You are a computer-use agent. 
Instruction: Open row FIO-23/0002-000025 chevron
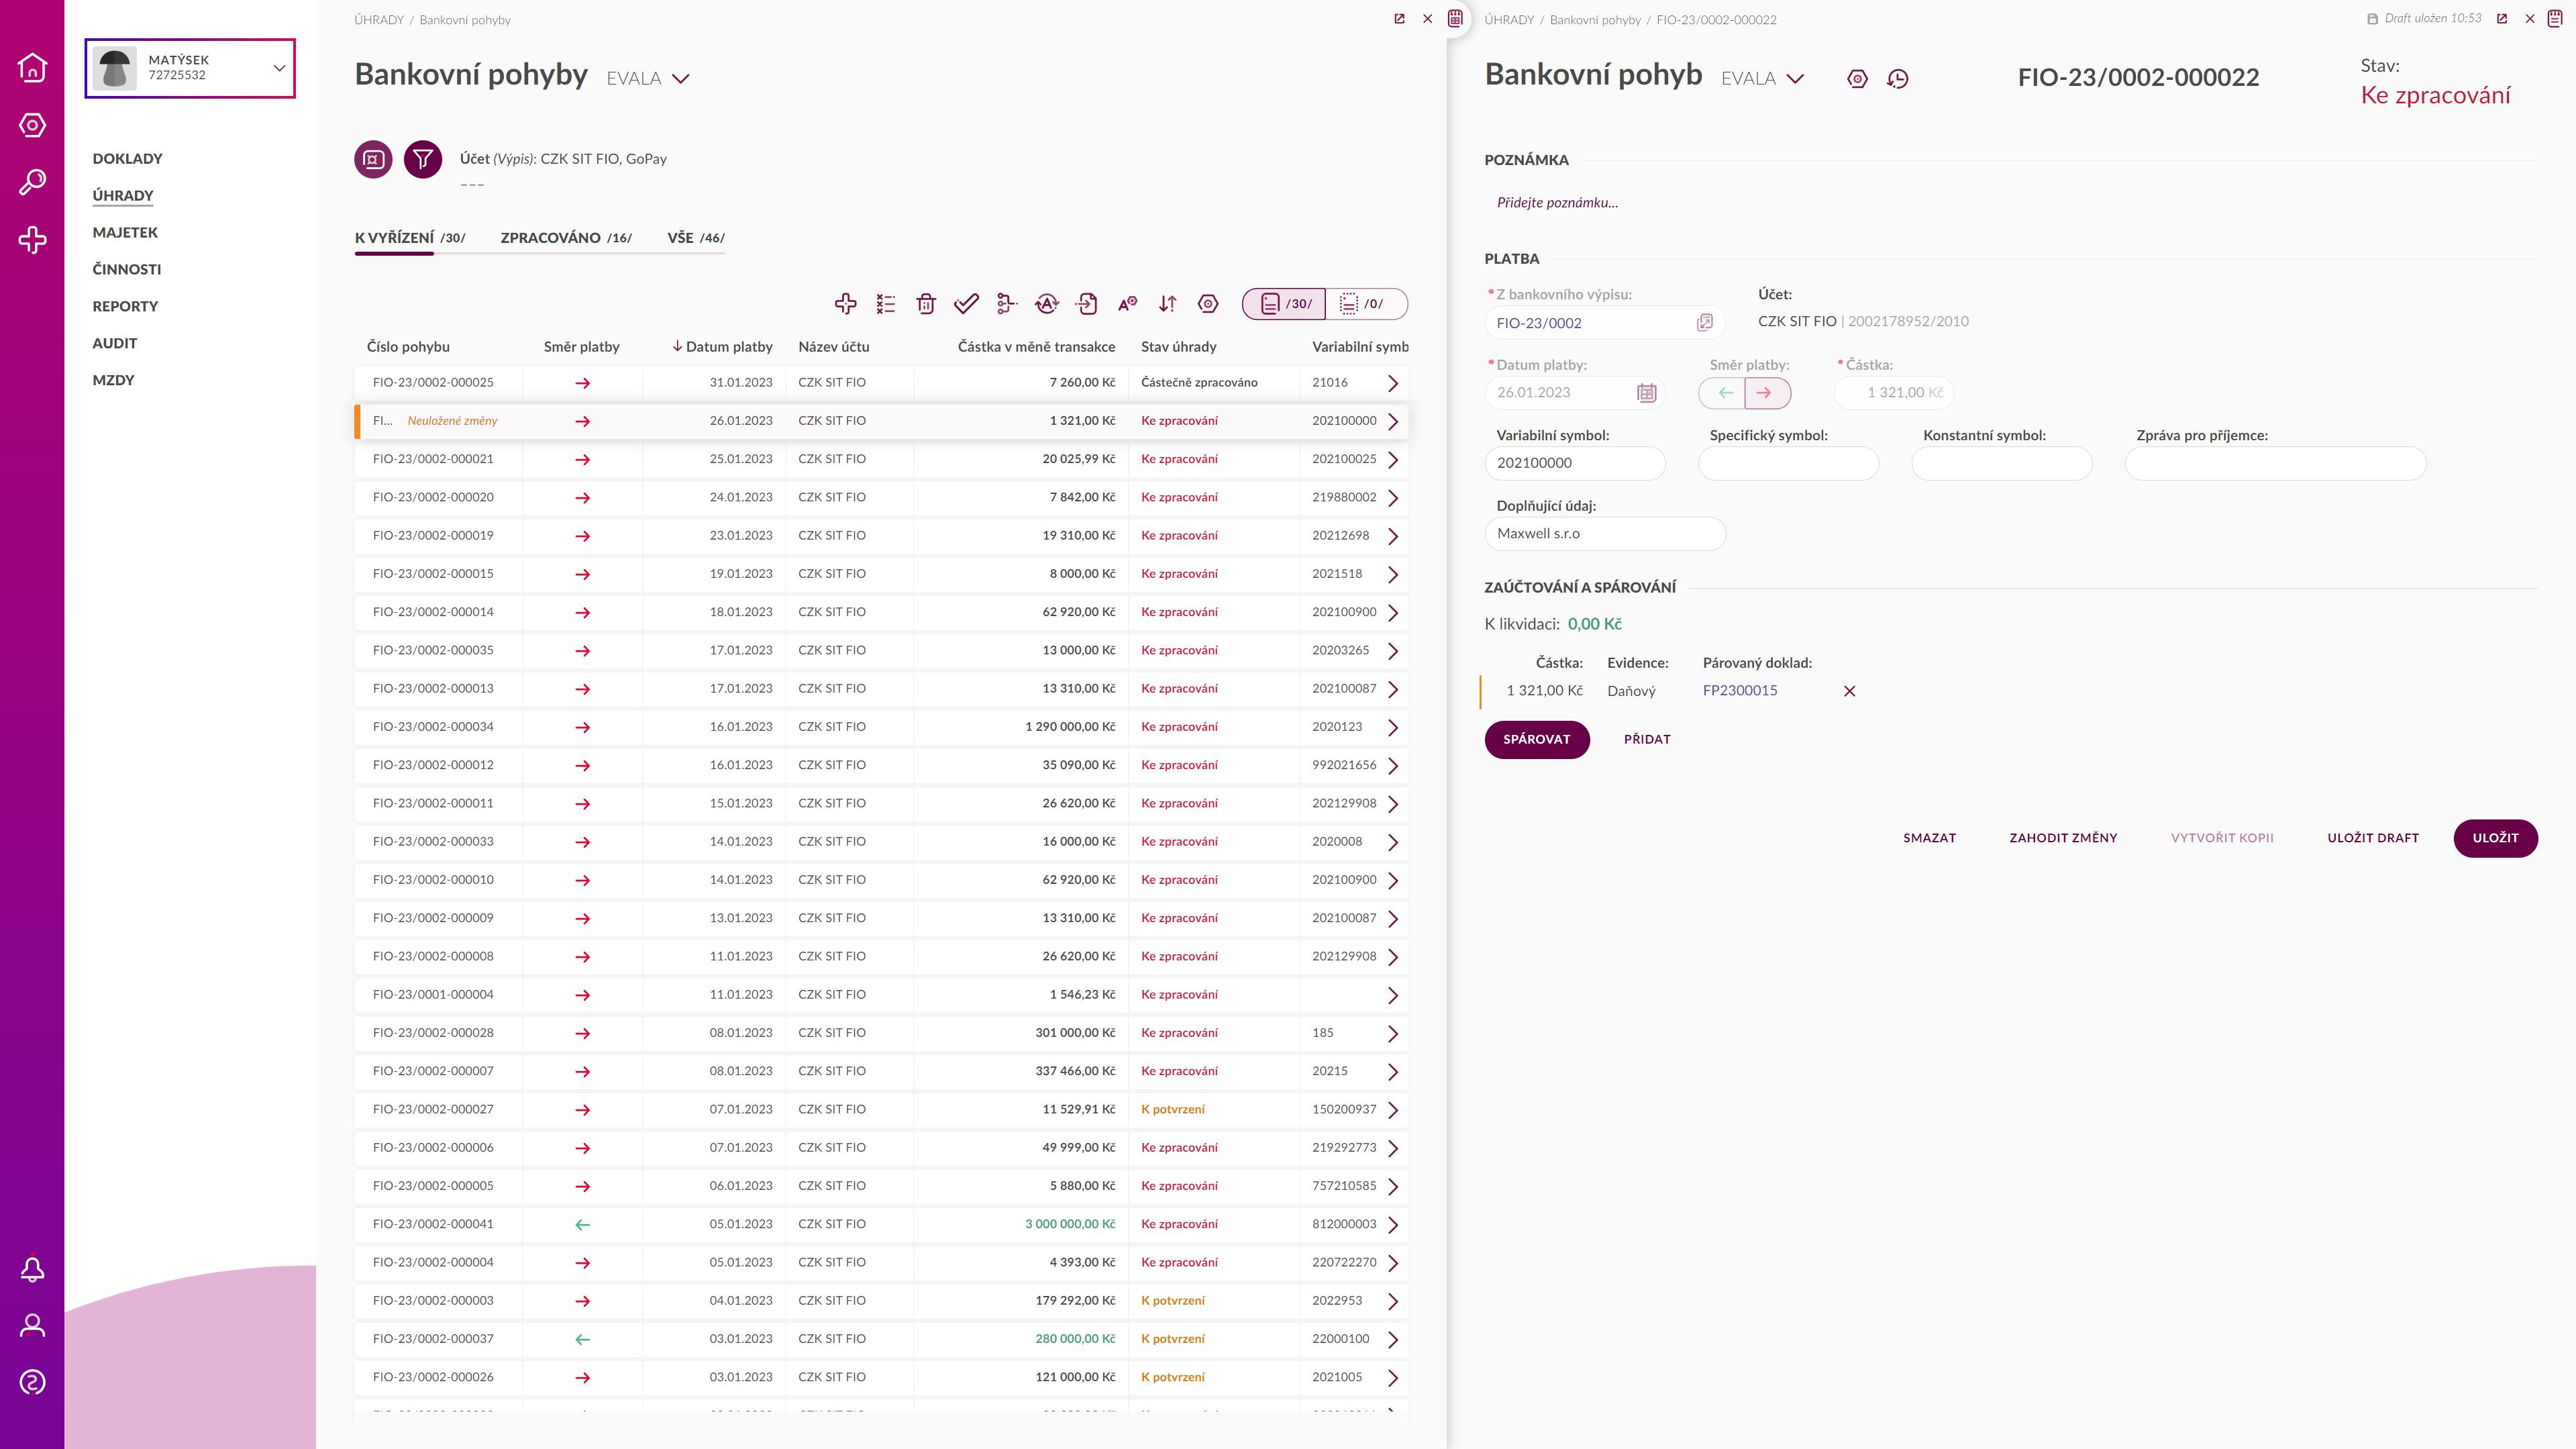pos(1392,383)
